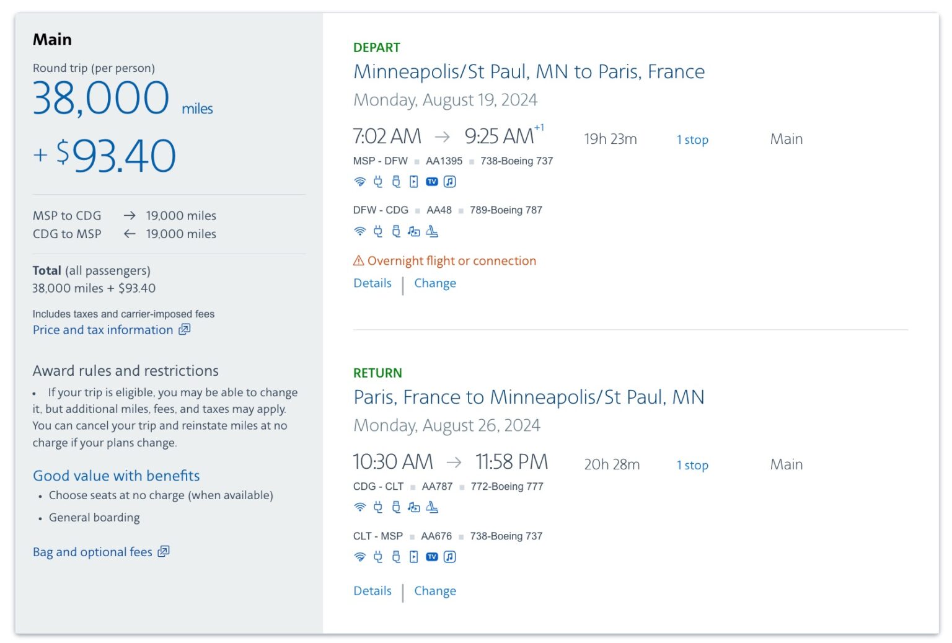
Task: Click the overnight flight warning icon
Action: tap(358, 260)
